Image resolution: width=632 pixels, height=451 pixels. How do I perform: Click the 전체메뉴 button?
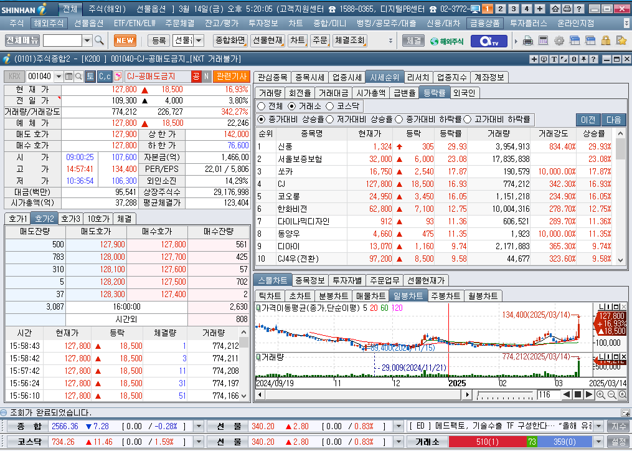[x=22, y=40]
